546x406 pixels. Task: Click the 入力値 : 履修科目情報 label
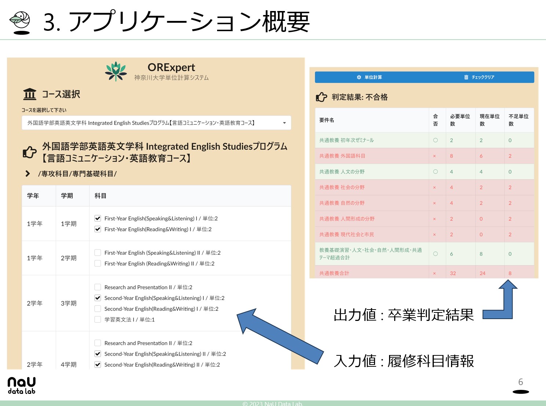[404, 361]
